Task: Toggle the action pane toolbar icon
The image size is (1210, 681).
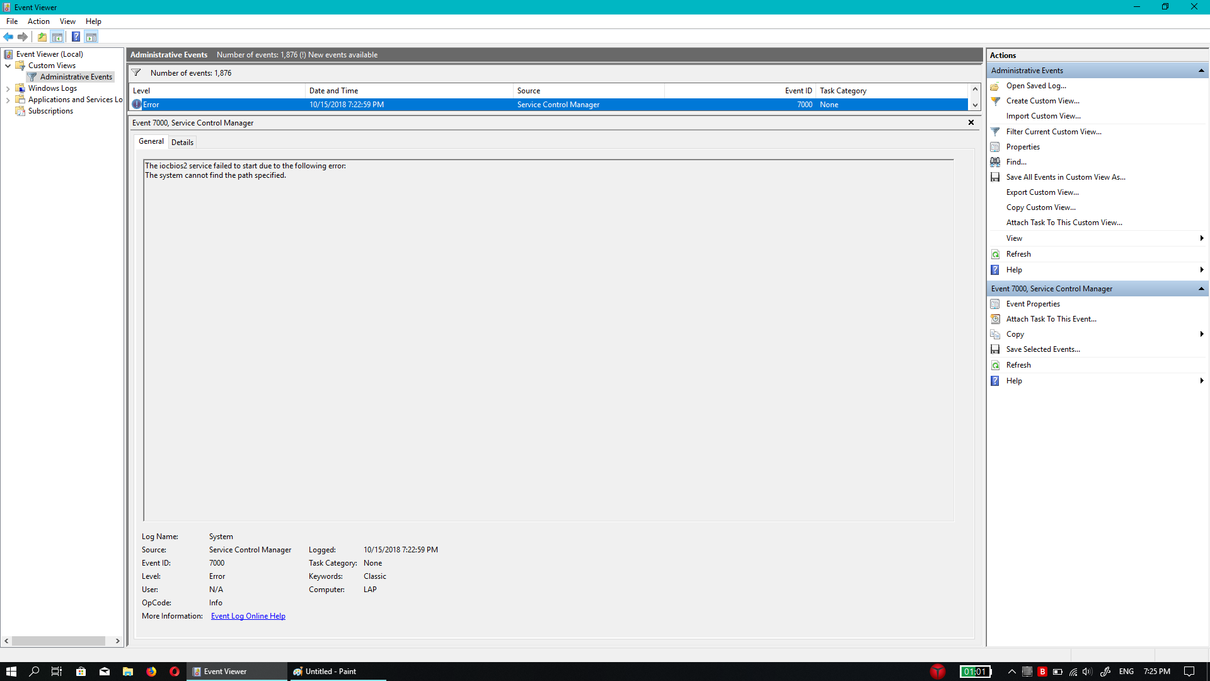Action: click(91, 37)
